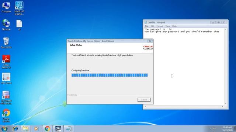The height and width of the screenshot is (132, 236).
Task: Minimize the Notepad window
Action: (x=213, y=22)
